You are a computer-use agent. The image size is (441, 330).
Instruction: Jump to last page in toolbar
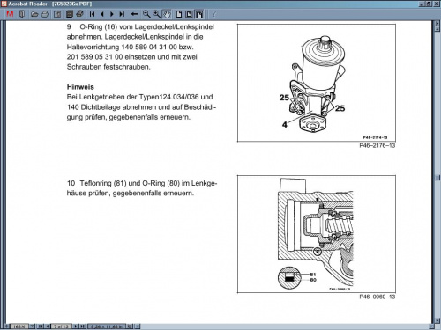click(x=122, y=14)
